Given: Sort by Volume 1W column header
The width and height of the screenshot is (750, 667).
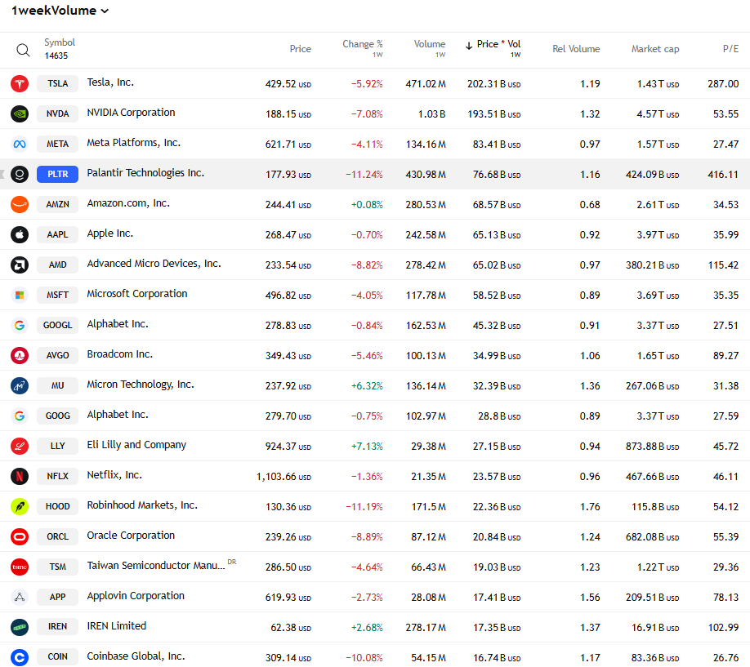Looking at the screenshot, I should click(x=430, y=49).
